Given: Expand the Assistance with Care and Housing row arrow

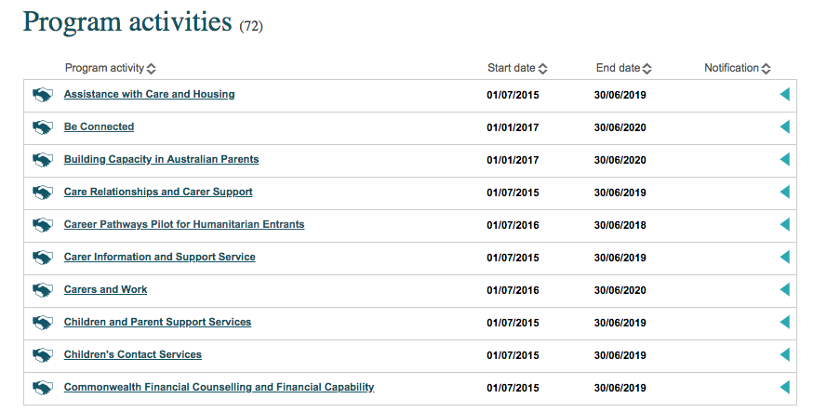Looking at the screenshot, I should point(784,94).
